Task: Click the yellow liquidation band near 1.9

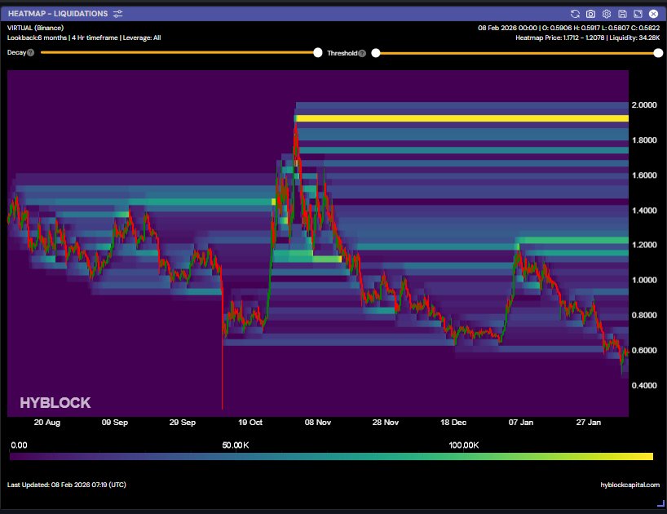Action: [462, 118]
